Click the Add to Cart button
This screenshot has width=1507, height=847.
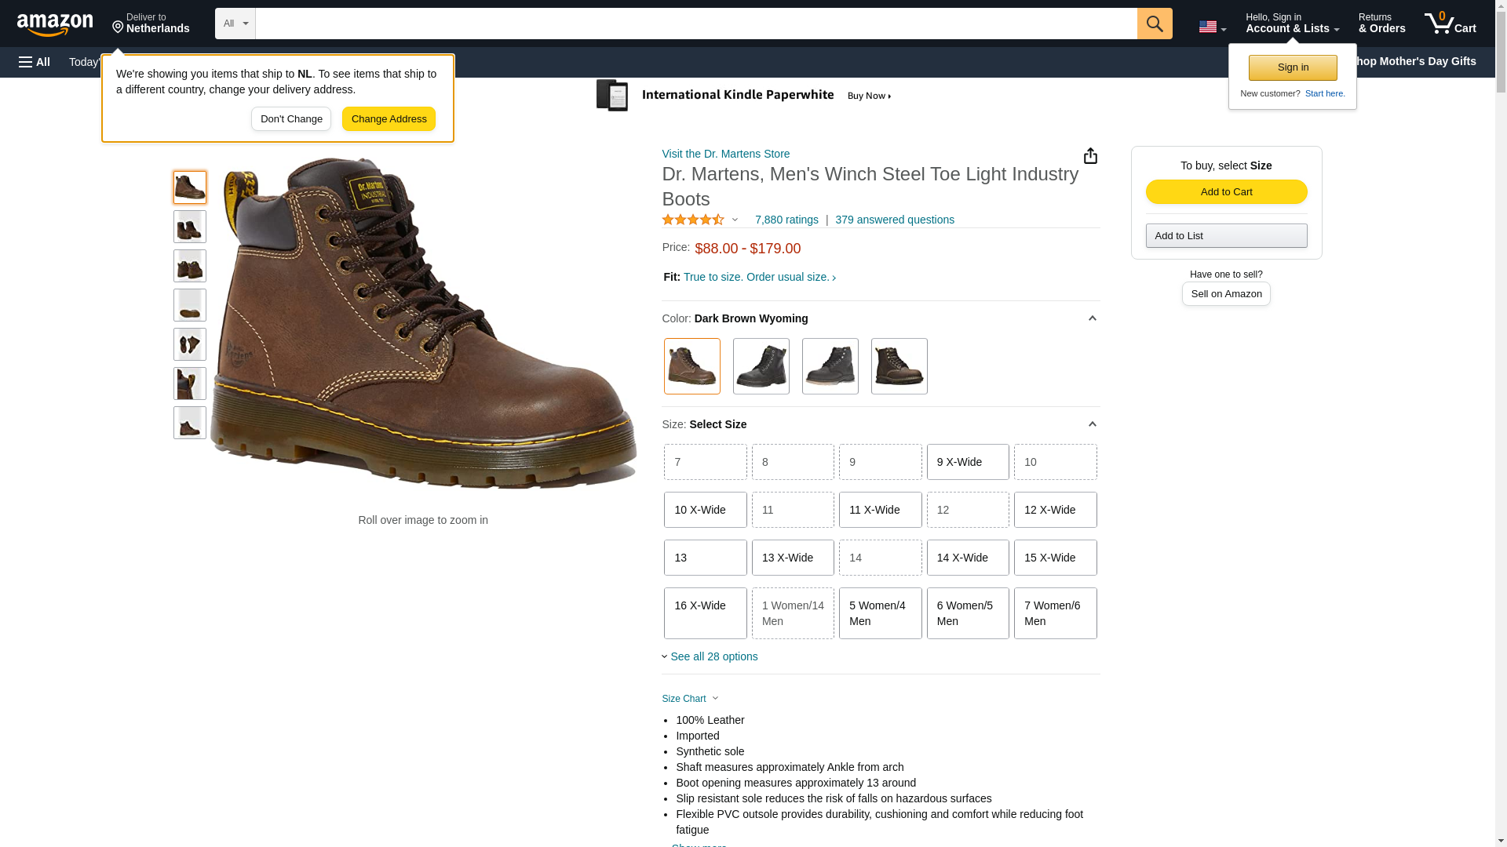[1226, 192]
